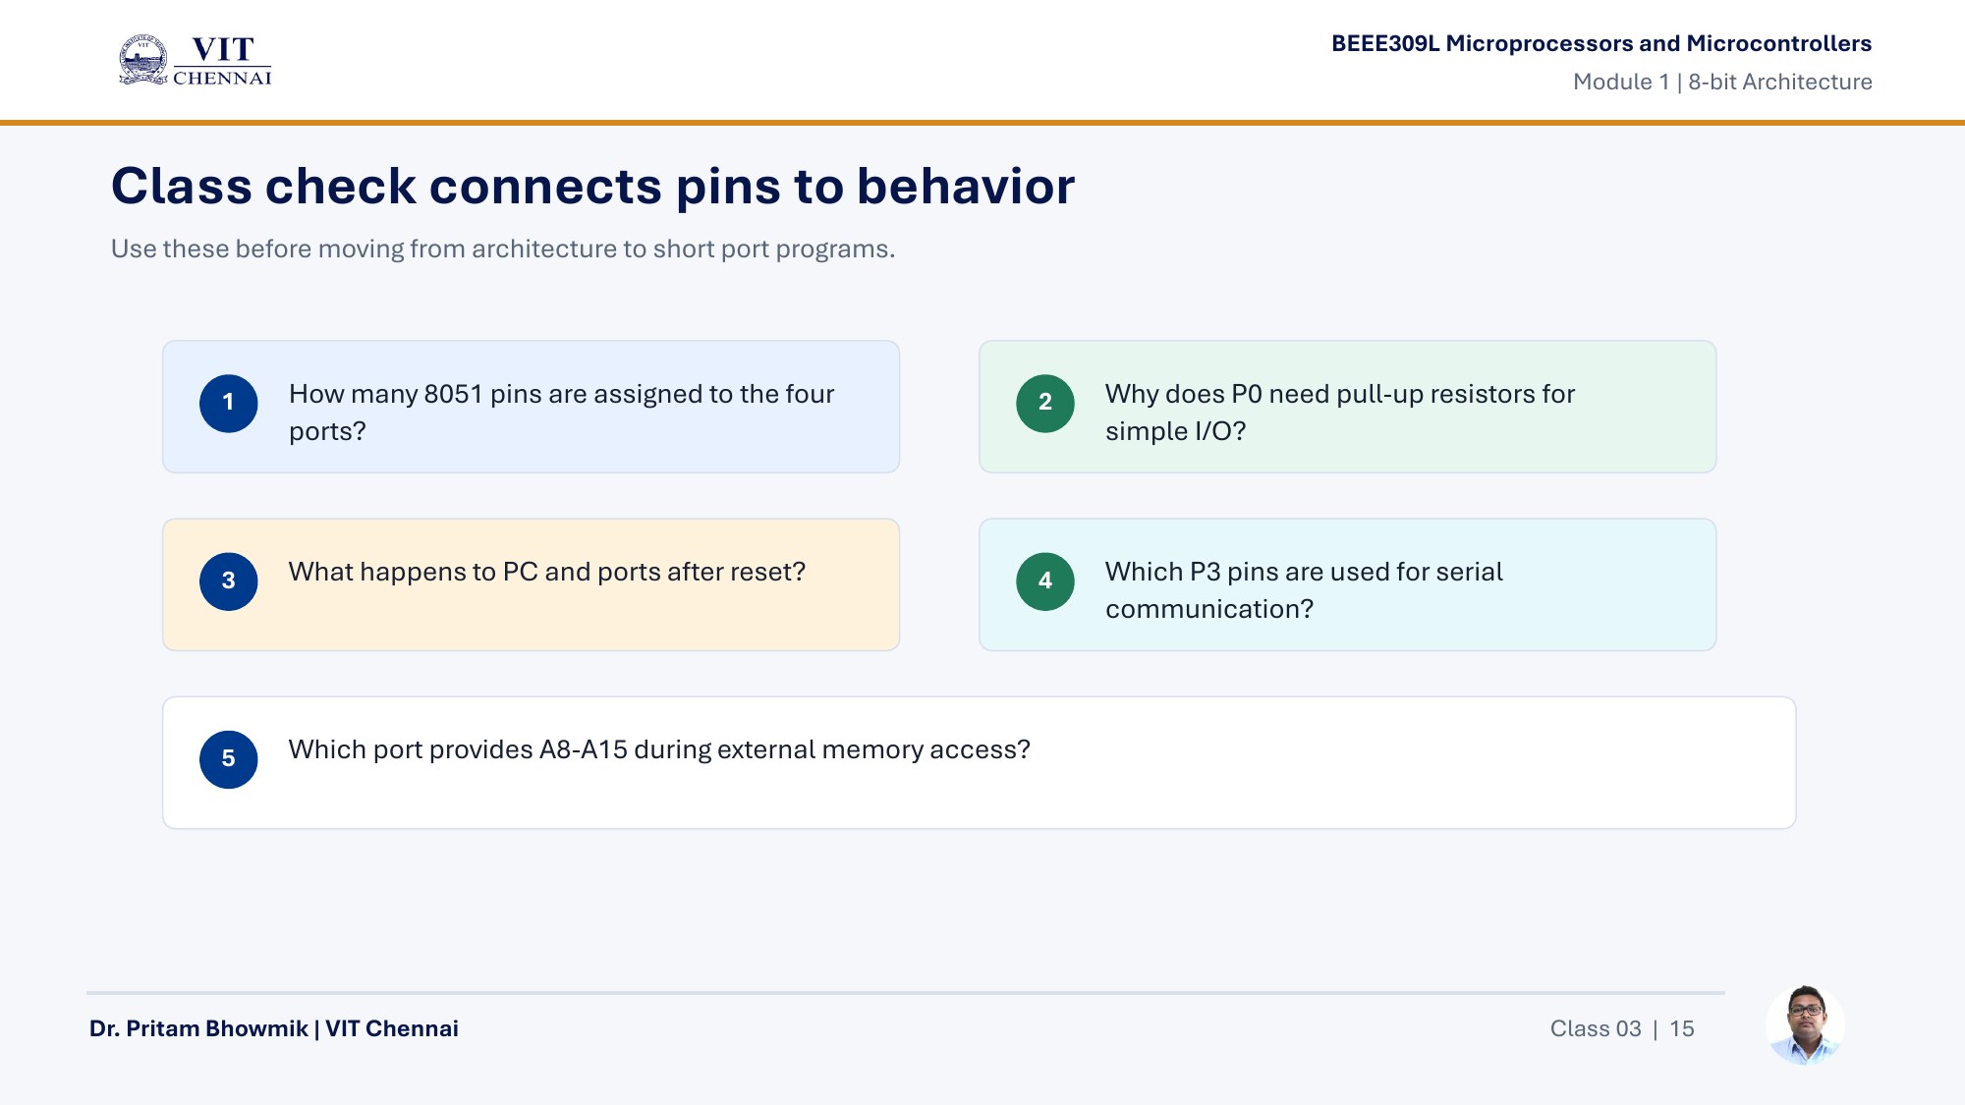Click the A8-A15 external memory question card

point(979,762)
